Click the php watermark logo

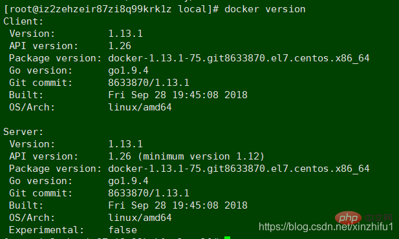pos(348,218)
